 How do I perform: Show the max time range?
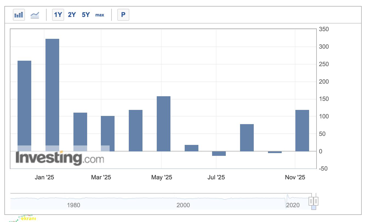[x=100, y=15]
